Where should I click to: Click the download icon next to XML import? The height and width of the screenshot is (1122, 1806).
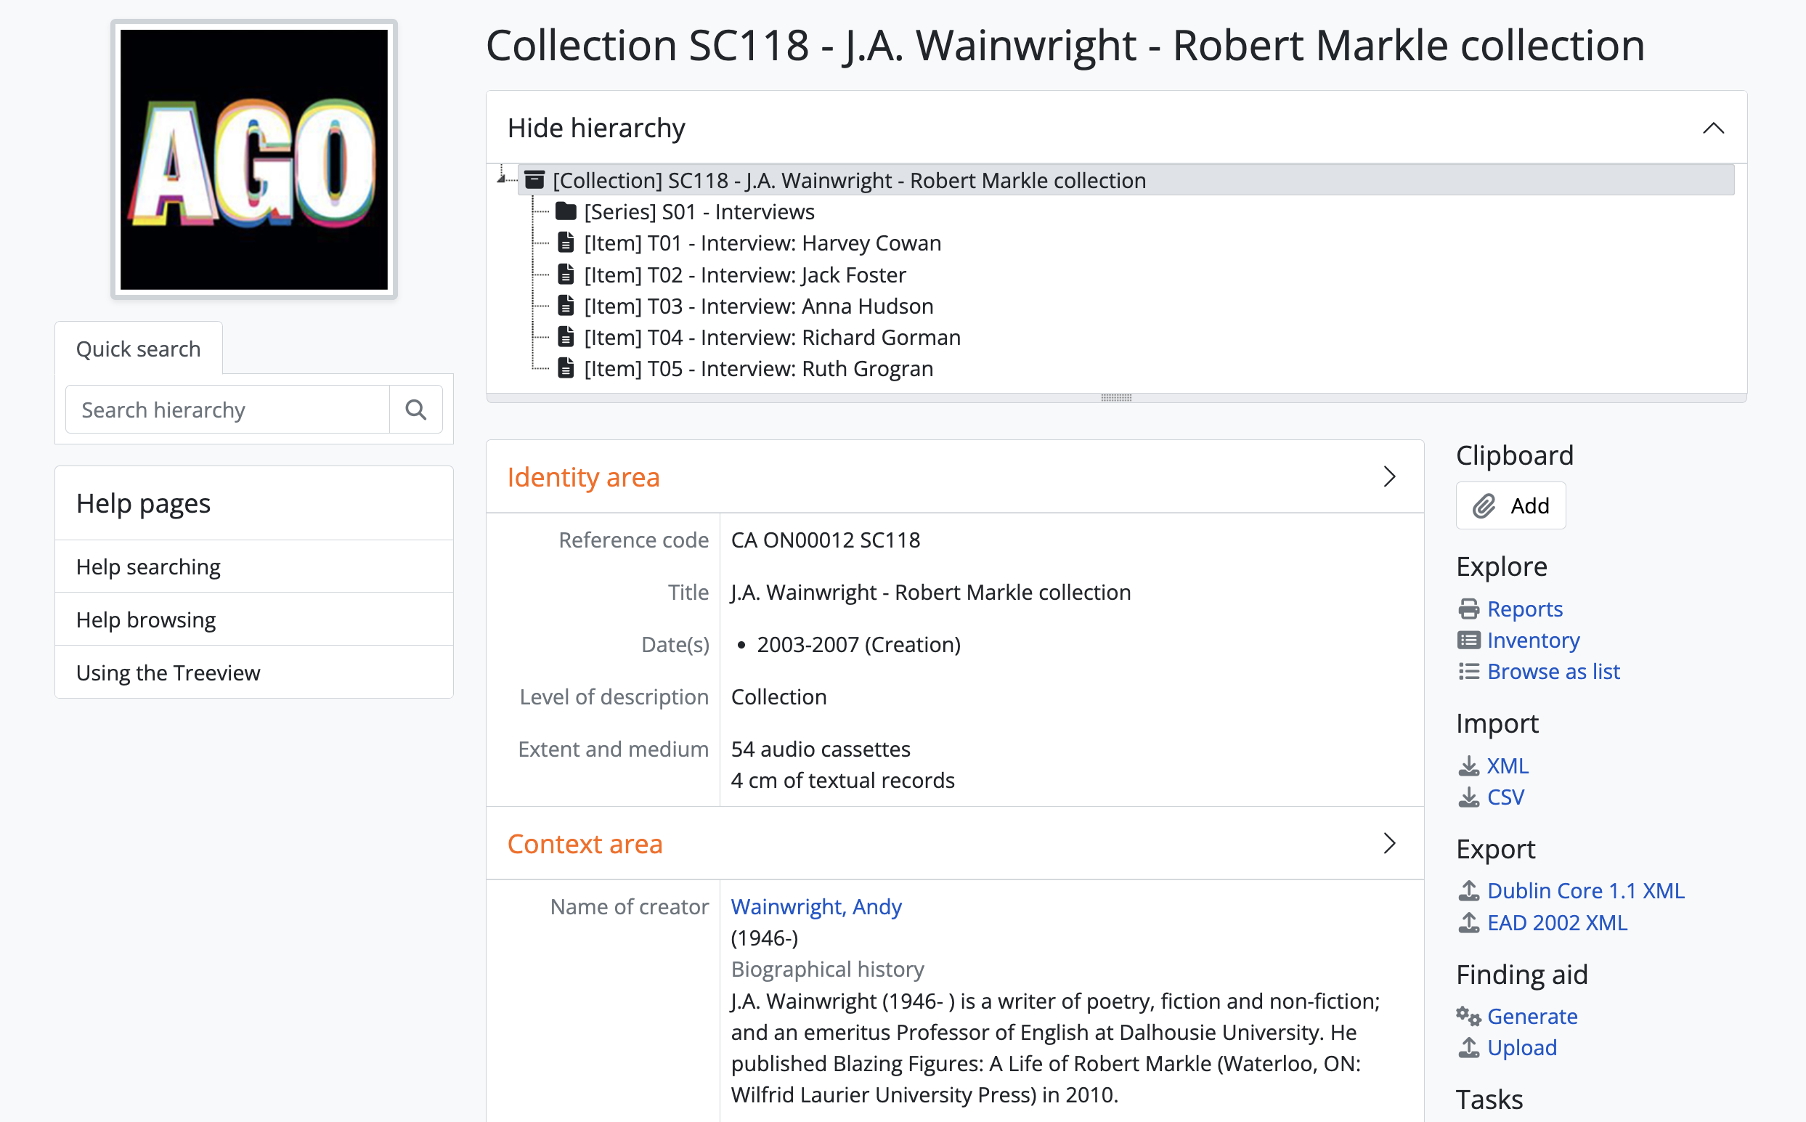1468,766
